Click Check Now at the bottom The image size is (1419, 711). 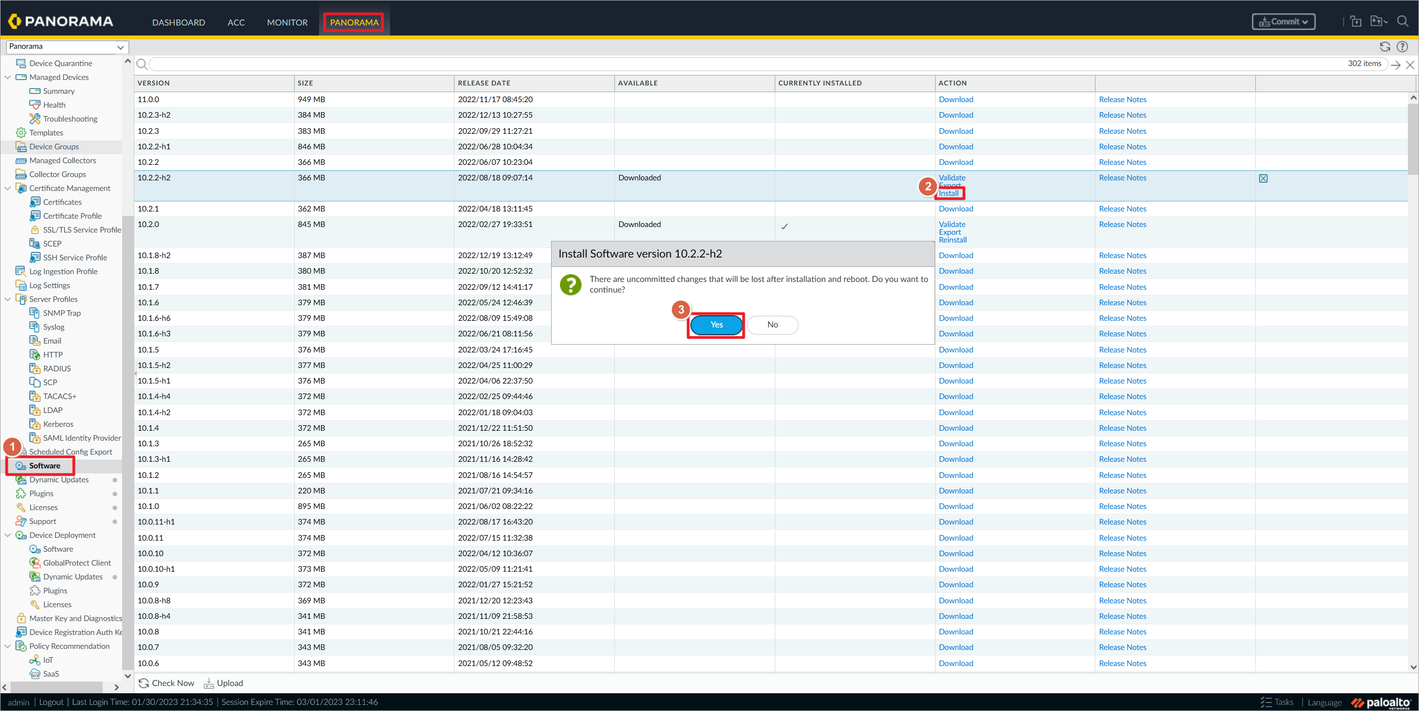pyautogui.click(x=166, y=683)
